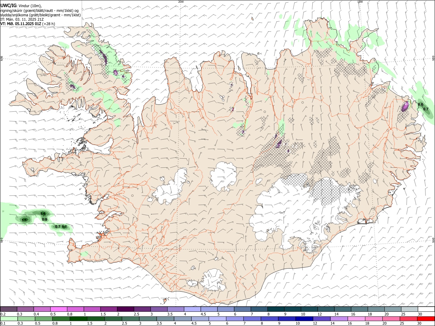Click the '0.4' label on the top scale
The width and height of the screenshot is (435, 326).
36,314
